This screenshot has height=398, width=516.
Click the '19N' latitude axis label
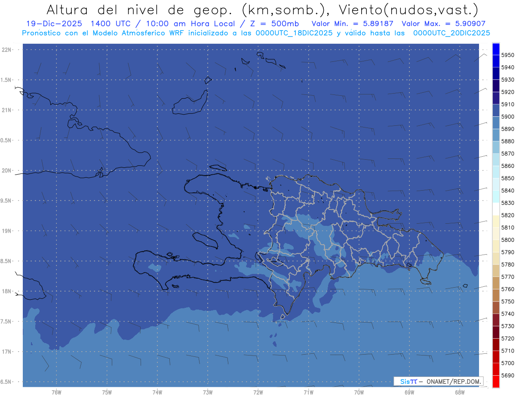(x=7, y=231)
